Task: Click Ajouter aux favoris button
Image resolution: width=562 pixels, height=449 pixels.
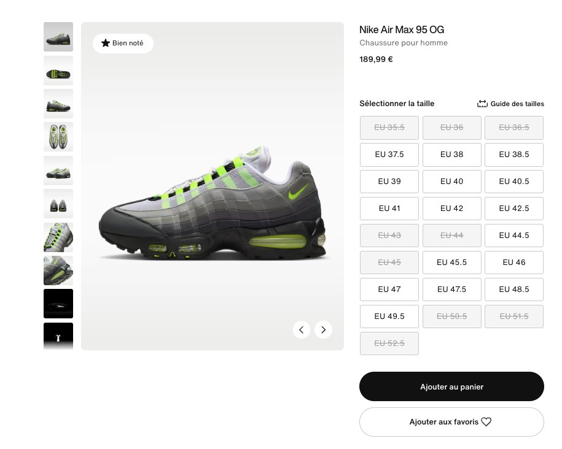Action: coord(451,422)
